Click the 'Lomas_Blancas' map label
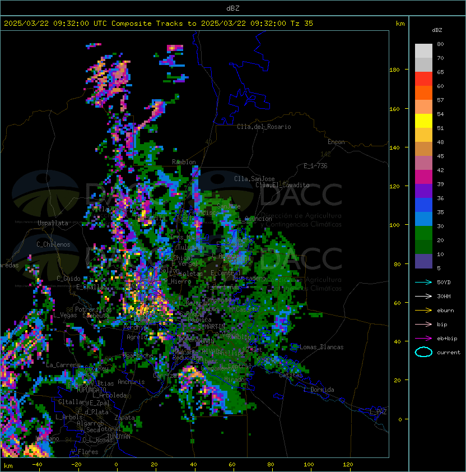466x472 pixels. tap(321, 347)
